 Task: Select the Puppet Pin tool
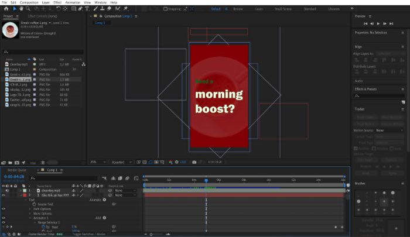click(x=125, y=9)
